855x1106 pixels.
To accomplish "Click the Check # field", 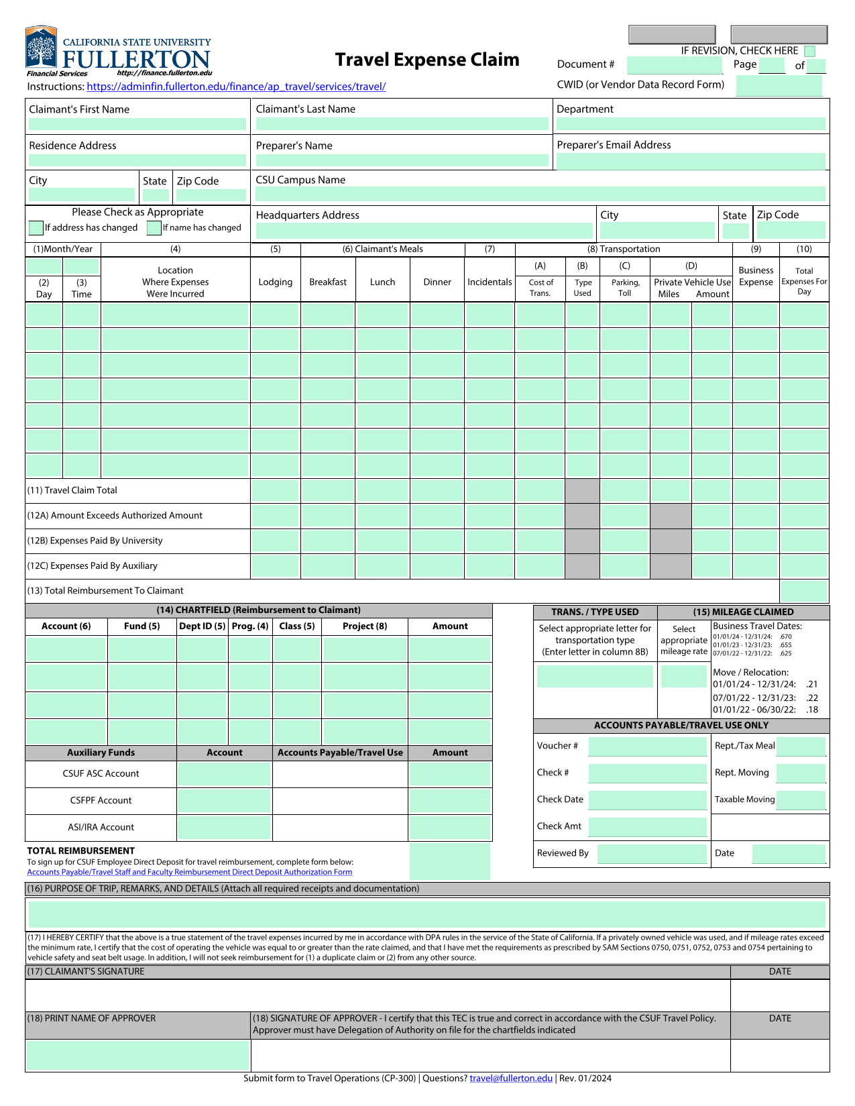I will tap(648, 773).
